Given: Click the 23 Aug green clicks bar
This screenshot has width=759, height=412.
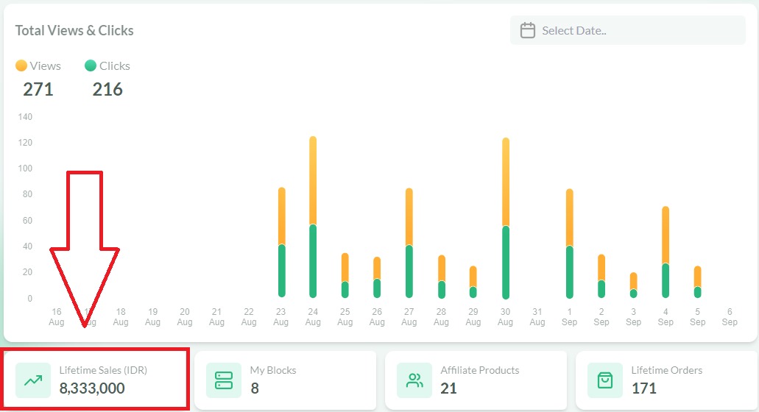Looking at the screenshot, I should coord(281,271).
